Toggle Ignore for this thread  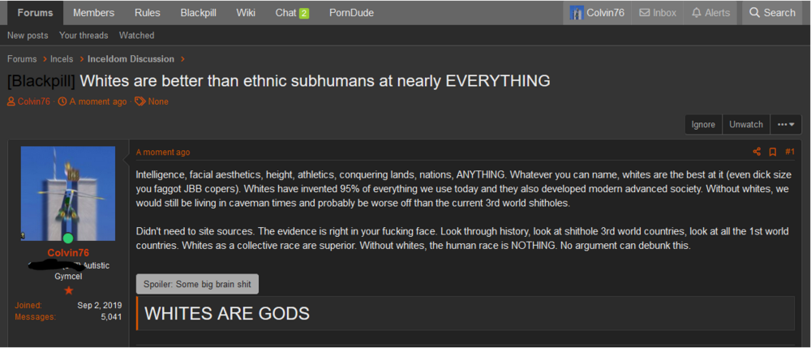703,125
